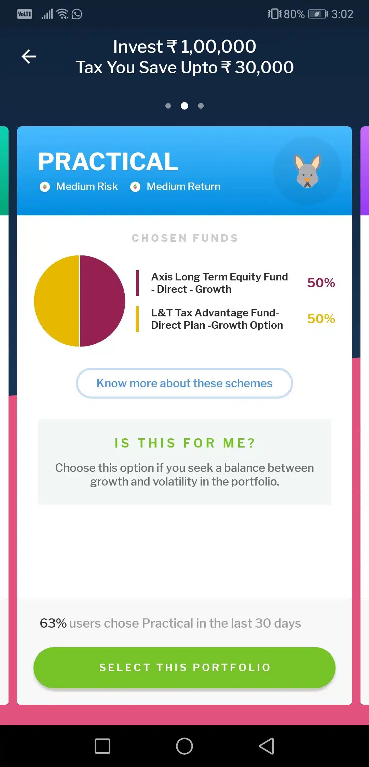Screen dimensions: 369x767
Task: Tap the Medium Return indicator icon
Action: tap(135, 187)
